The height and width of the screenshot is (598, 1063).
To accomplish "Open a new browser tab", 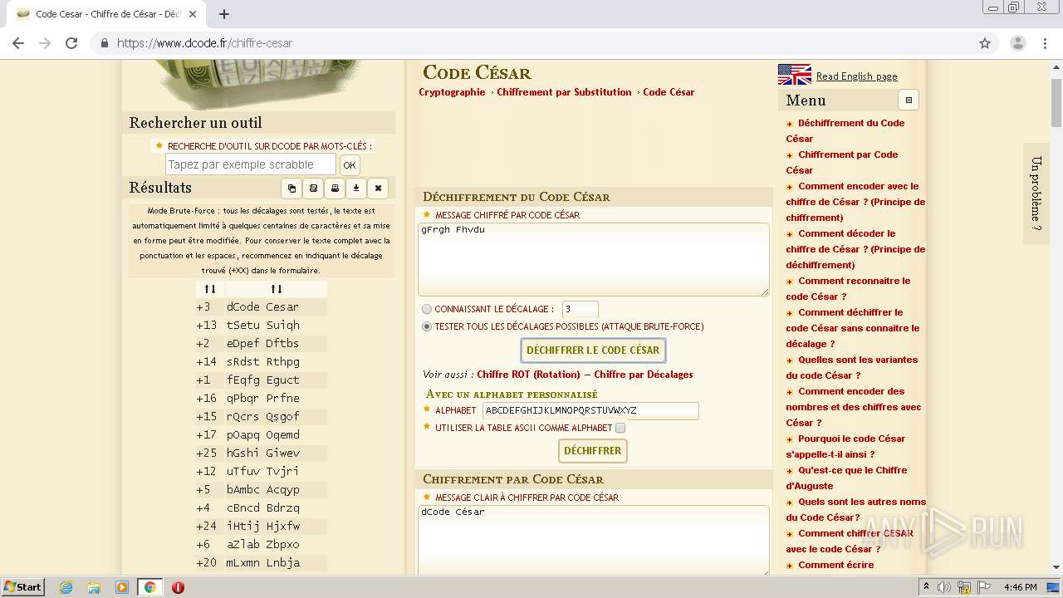I will pyautogui.click(x=224, y=14).
